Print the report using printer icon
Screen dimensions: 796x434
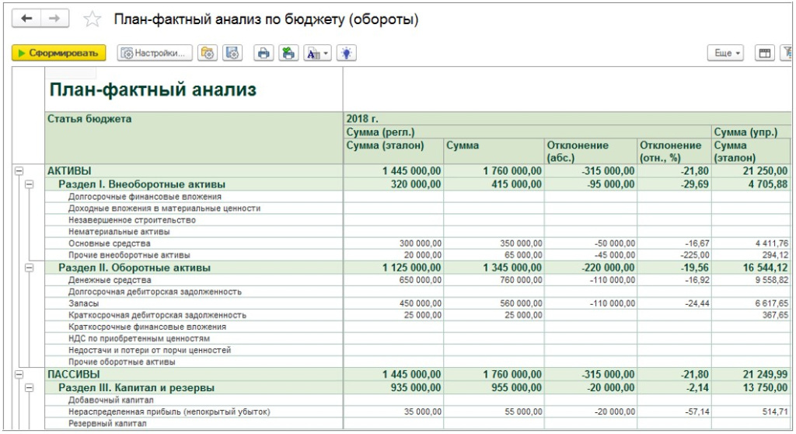(x=264, y=53)
